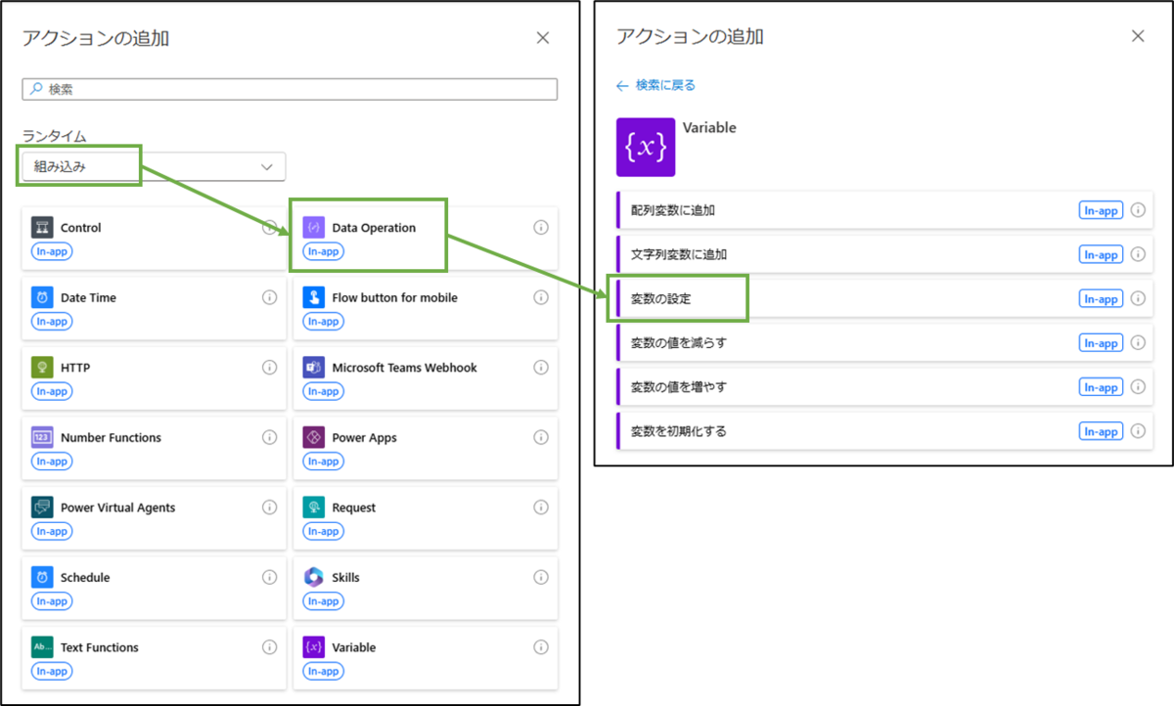Click the Variable connector icon in list
This screenshot has height=706, width=1174.
pyautogui.click(x=314, y=647)
